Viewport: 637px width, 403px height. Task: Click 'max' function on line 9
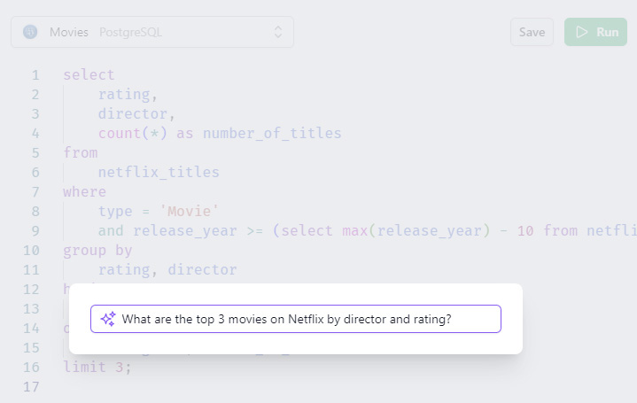coord(354,231)
